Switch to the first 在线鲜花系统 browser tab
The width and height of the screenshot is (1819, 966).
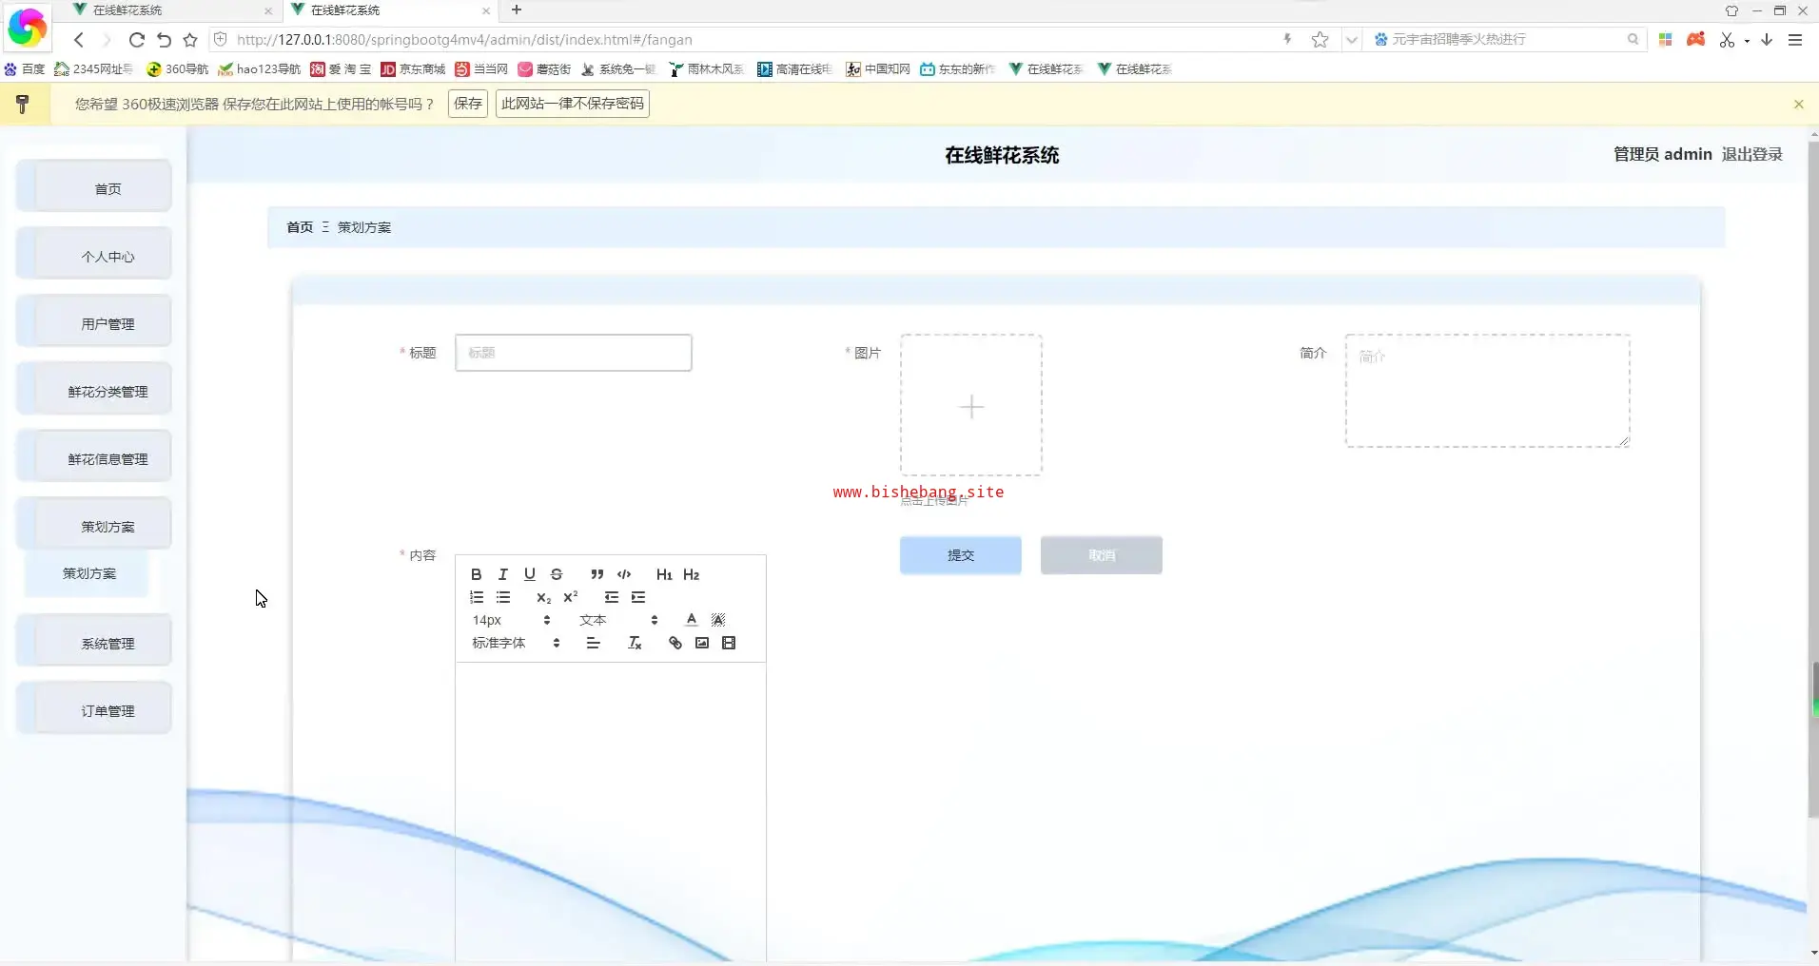tap(171, 10)
